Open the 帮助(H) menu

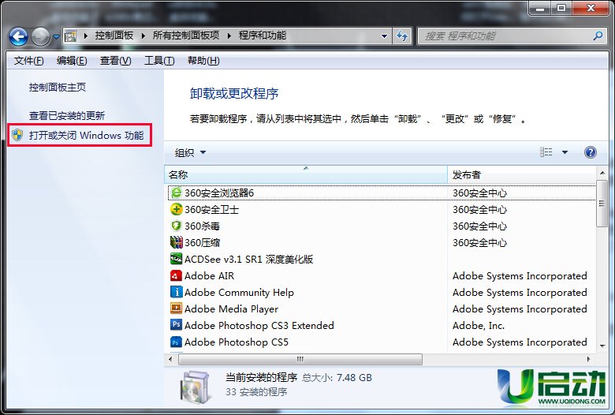[203, 61]
